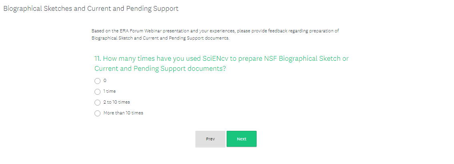This screenshot has width=454, height=164.
Task: Click "NSF Biographical Sketch" in the question
Action: click(299, 59)
